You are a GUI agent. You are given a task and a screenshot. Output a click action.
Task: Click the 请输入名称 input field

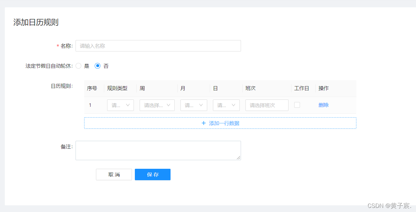[158, 46]
